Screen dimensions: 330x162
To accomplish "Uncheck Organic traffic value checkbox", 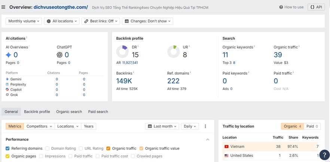I will click(141, 148).
